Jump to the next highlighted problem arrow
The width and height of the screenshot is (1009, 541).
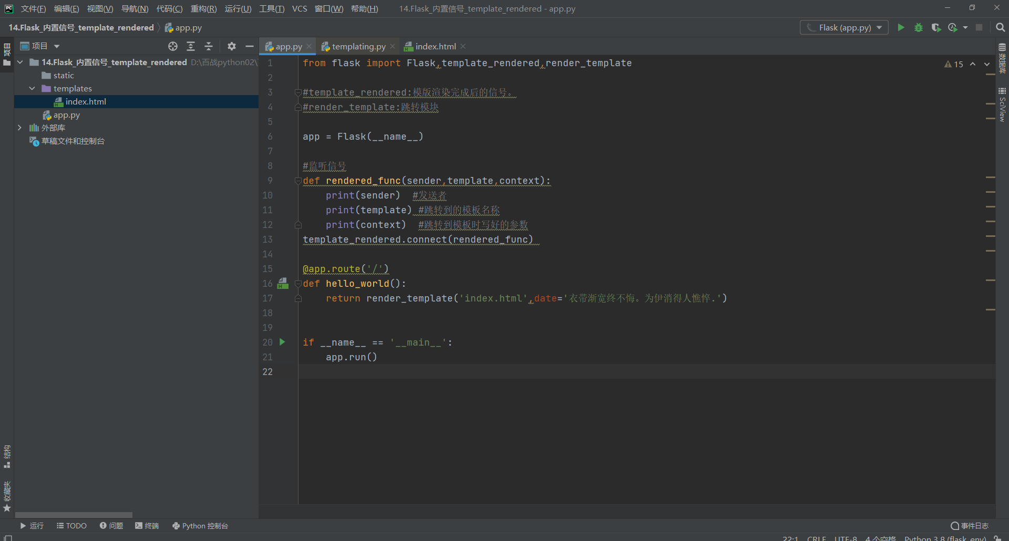(987, 64)
